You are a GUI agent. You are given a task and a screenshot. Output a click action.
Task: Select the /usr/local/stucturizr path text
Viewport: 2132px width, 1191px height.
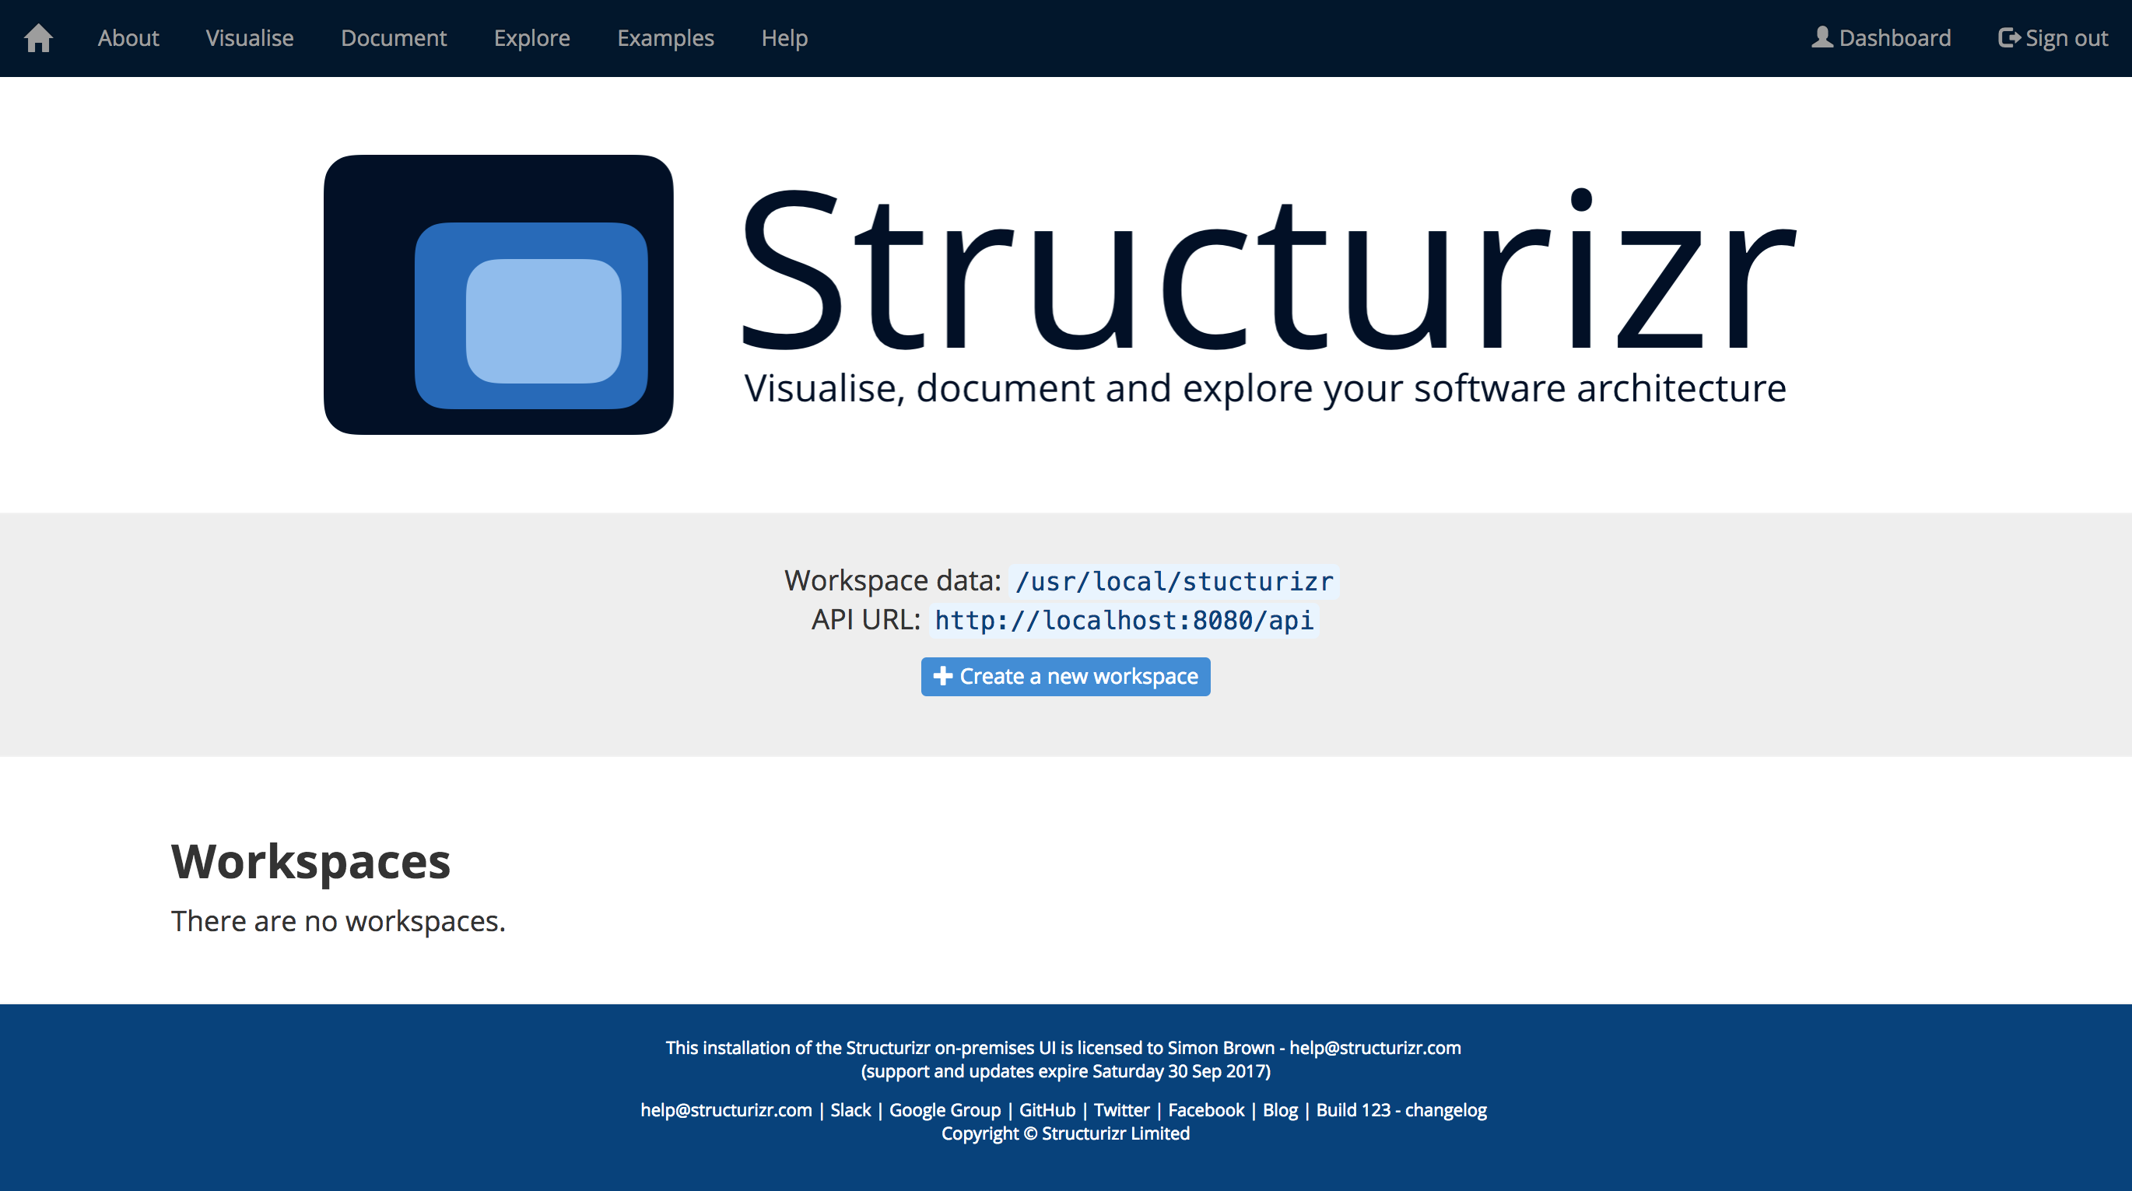click(1174, 581)
